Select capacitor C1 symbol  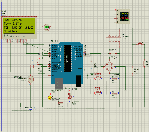pyautogui.click(x=92, y=65)
